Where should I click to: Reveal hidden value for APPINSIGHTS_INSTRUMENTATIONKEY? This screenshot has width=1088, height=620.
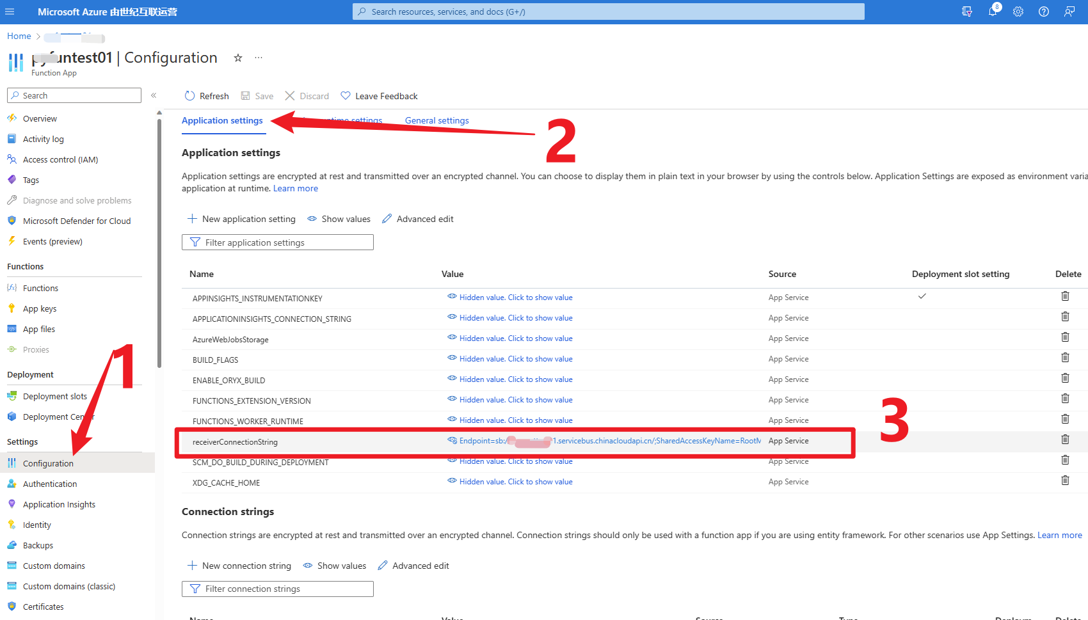tap(515, 298)
